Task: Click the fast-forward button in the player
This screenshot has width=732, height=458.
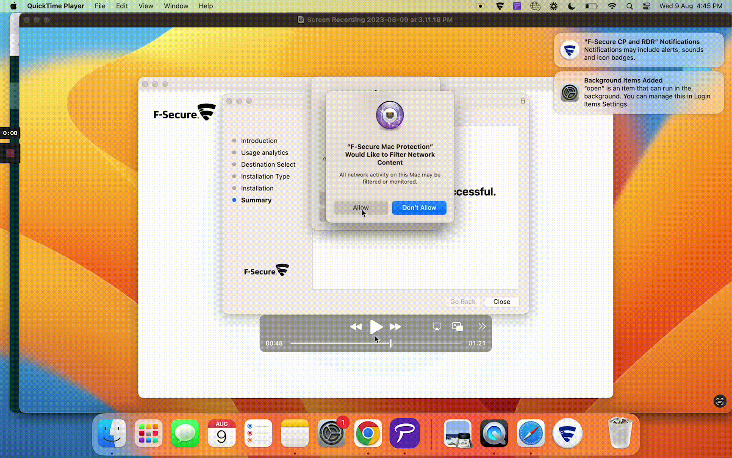Action: (395, 327)
